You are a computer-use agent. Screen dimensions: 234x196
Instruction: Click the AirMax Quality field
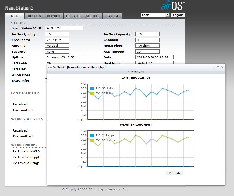[x=57, y=34]
